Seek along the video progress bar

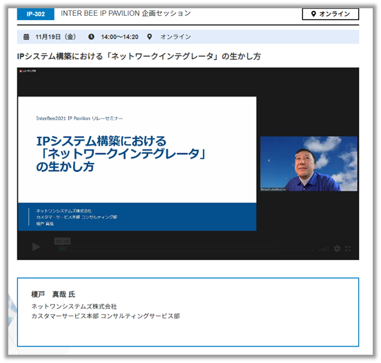tap(186, 248)
